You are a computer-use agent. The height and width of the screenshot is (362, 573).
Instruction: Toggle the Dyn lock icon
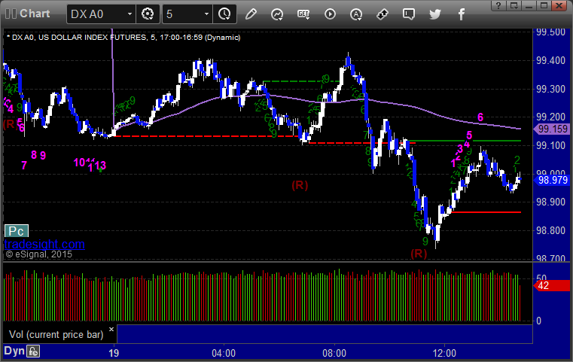click(x=33, y=351)
